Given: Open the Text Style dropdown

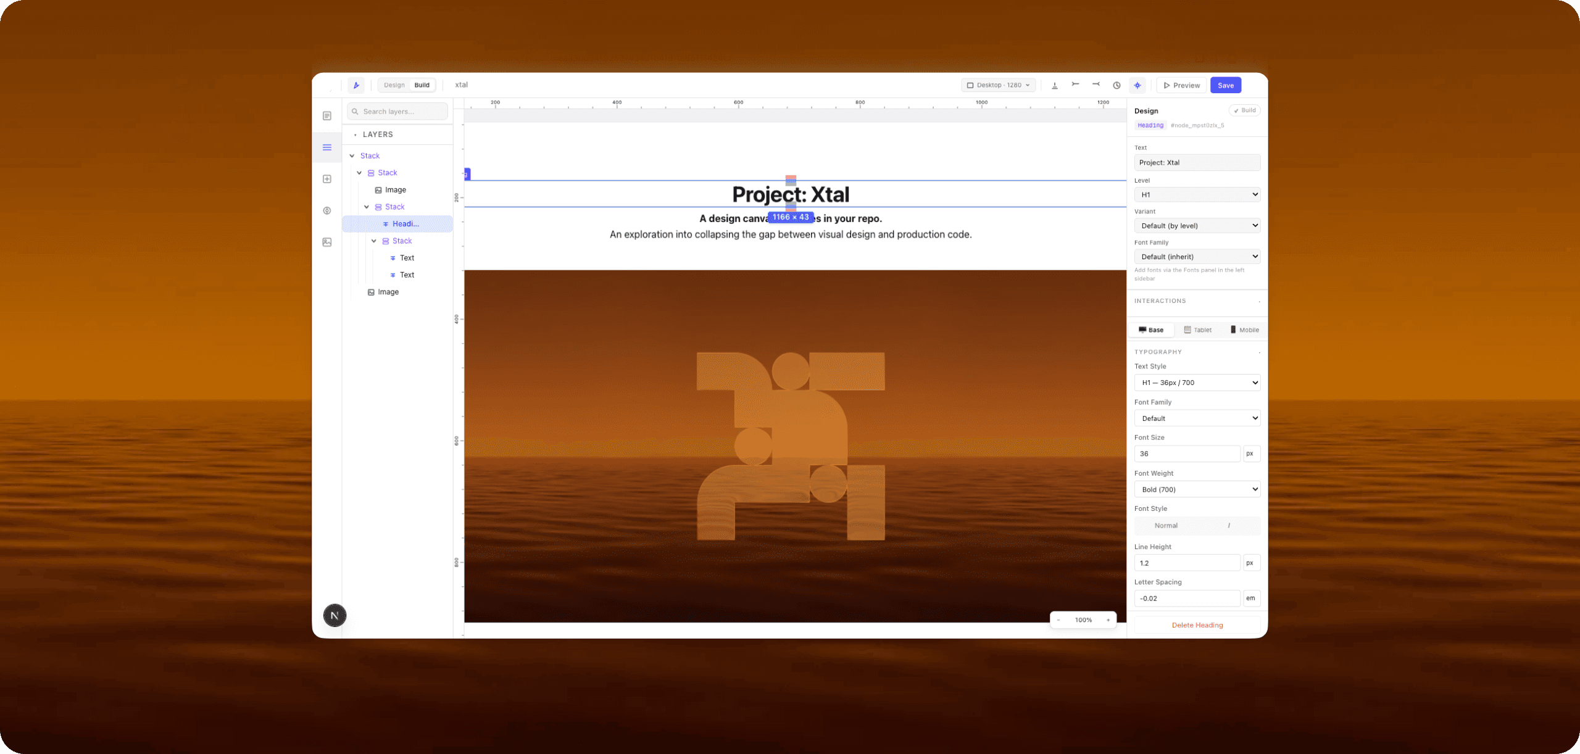Looking at the screenshot, I should (x=1197, y=383).
